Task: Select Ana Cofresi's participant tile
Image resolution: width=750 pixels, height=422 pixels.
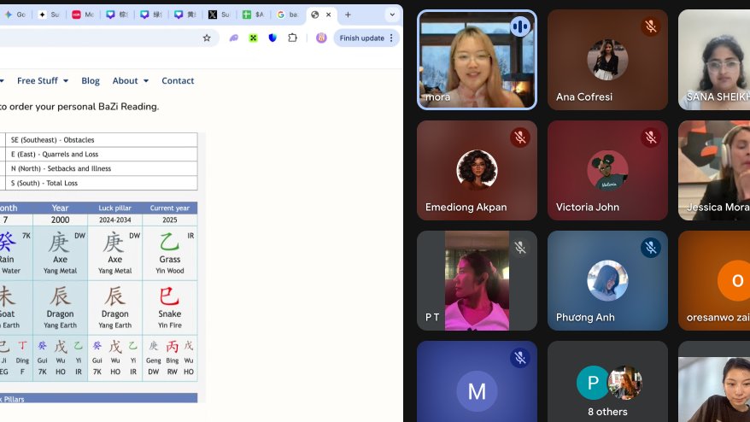Action: (x=607, y=60)
